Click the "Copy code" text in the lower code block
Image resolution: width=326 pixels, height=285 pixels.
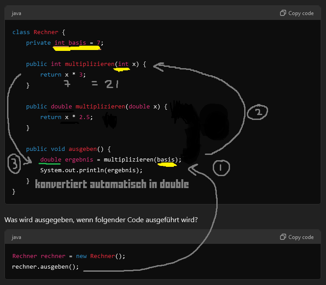pyautogui.click(x=301, y=237)
